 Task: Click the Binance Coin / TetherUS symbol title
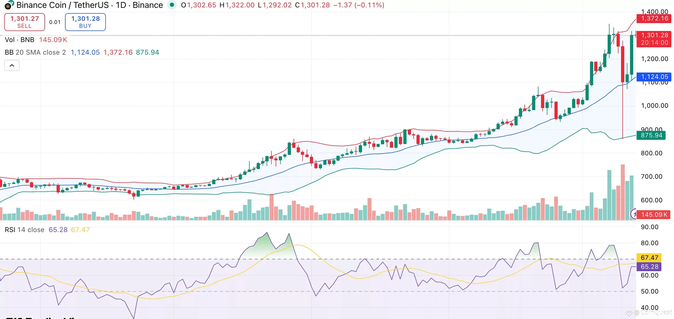62,5
